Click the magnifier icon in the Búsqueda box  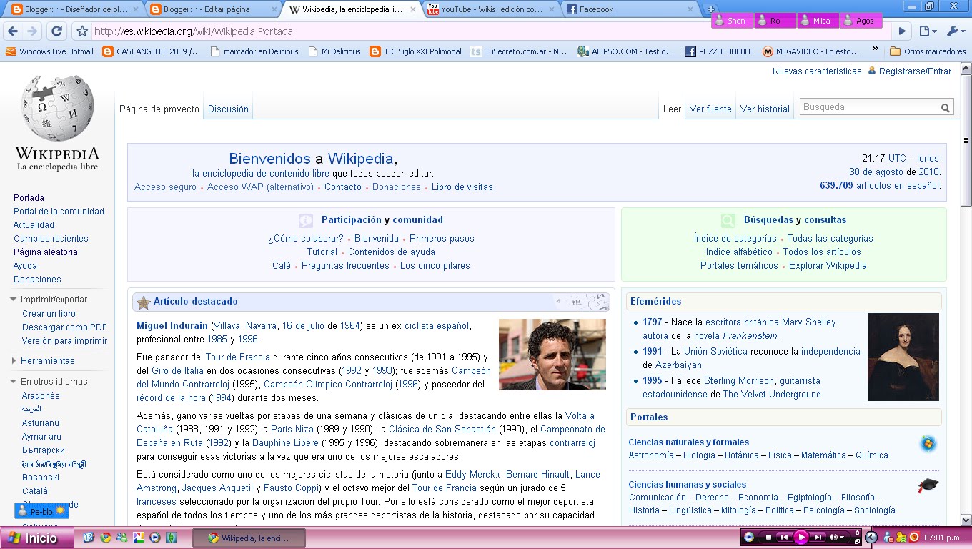coord(946,108)
